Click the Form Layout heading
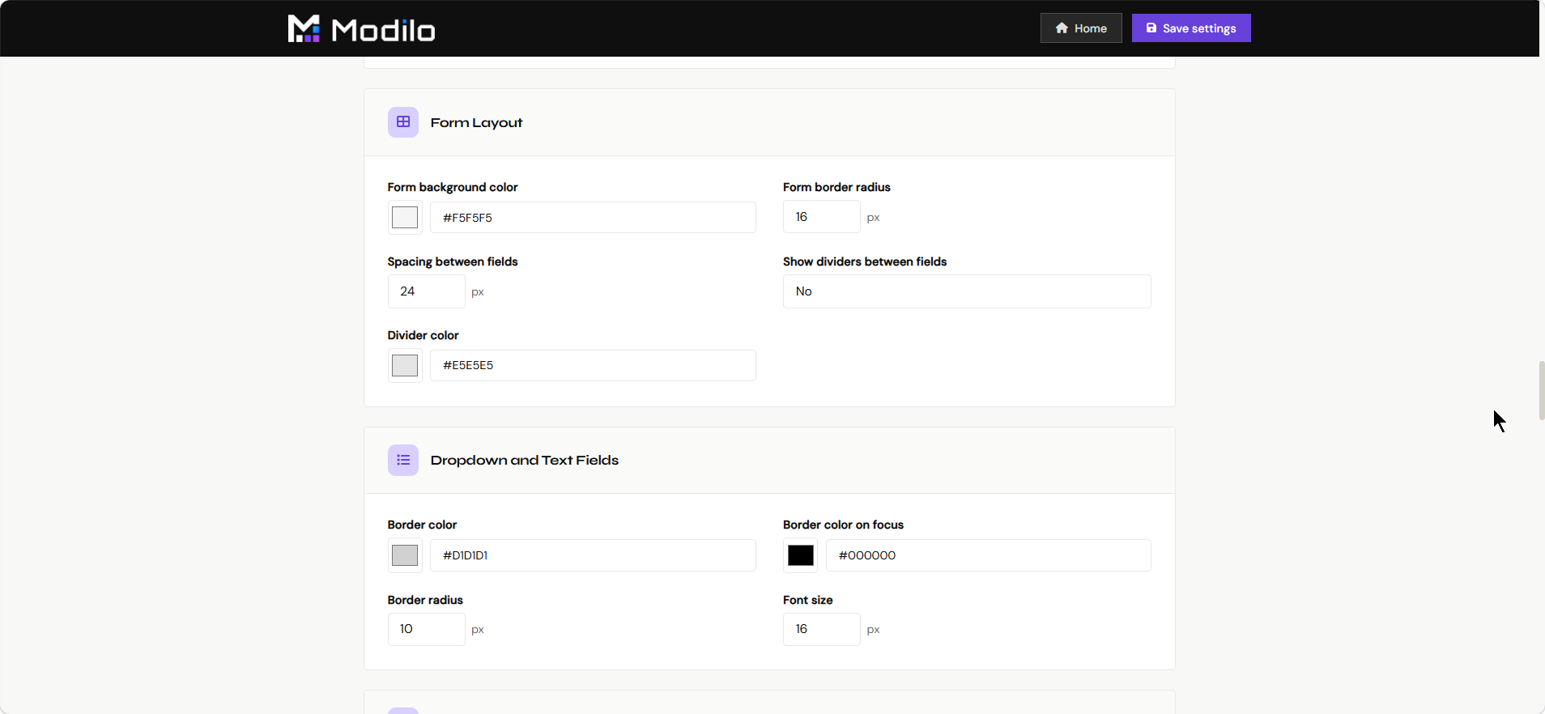The image size is (1545, 714). (476, 122)
